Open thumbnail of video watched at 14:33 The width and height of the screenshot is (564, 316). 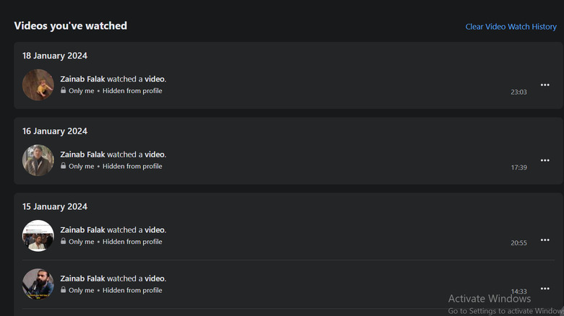click(38, 284)
